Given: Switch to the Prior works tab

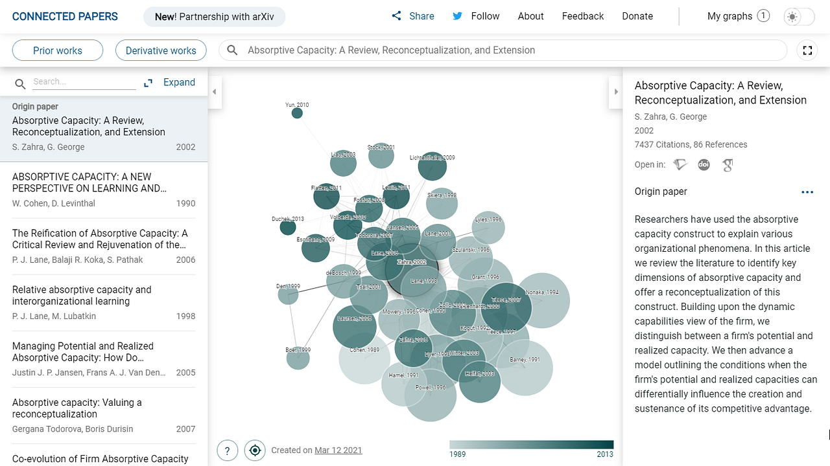Looking at the screenshot, I should [x=57, y=50].
